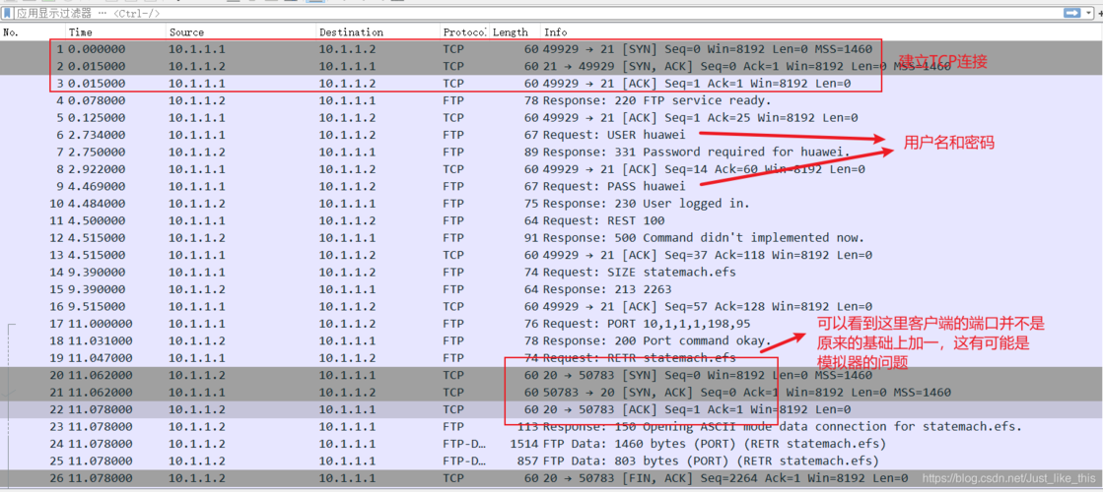Image resolution: width=1103 pixels, height=492 pixels.
Task: Click into the display filter input field
Action: (493, 14)
